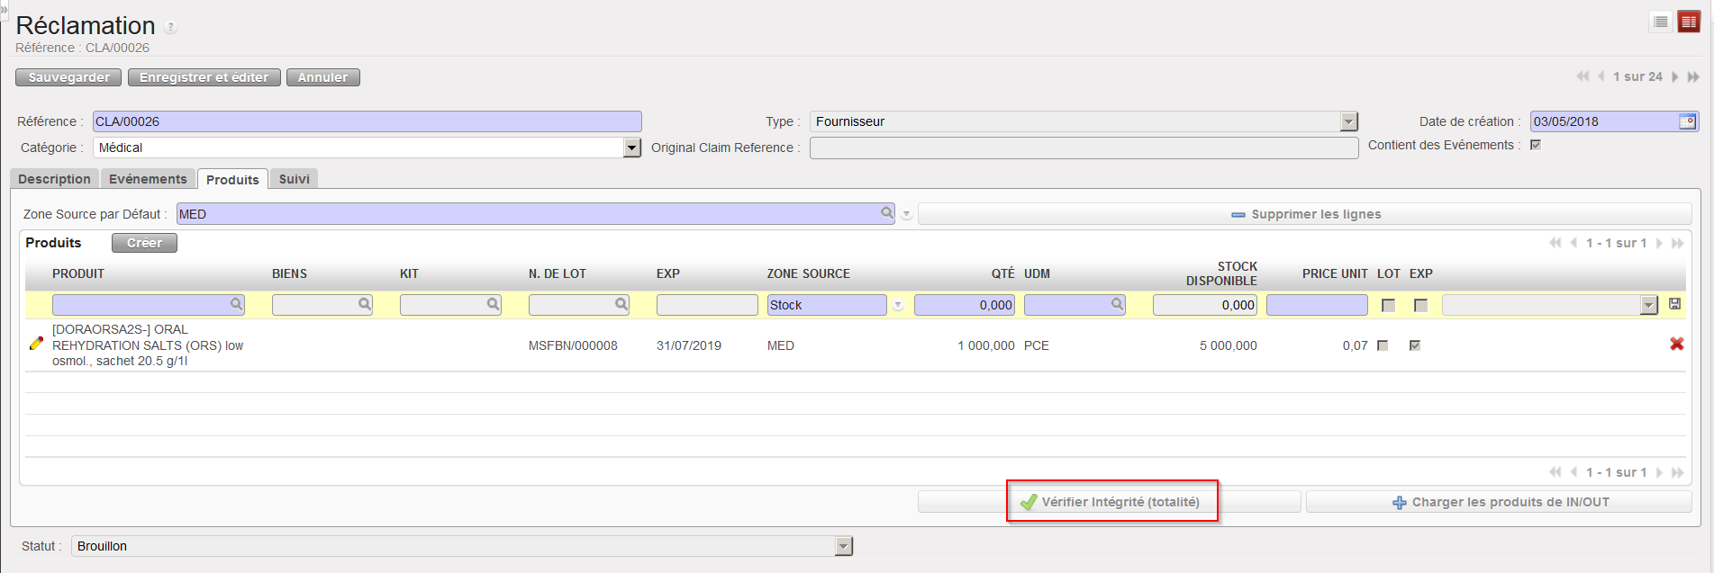Click search icon in Produit filter field

point(236,305)
